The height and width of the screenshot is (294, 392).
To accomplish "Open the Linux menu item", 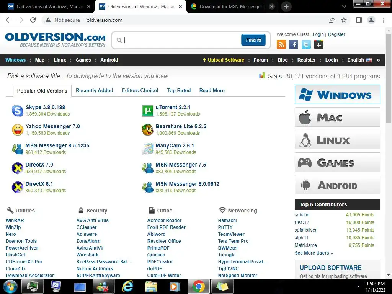I will [x=60, y=60].
